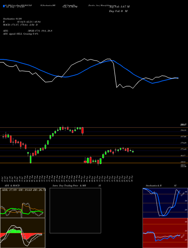This screenshot has height=248, width=188.
Task: Click the MACD histogram chart thumbnail
Action: [x=23, y=233]
